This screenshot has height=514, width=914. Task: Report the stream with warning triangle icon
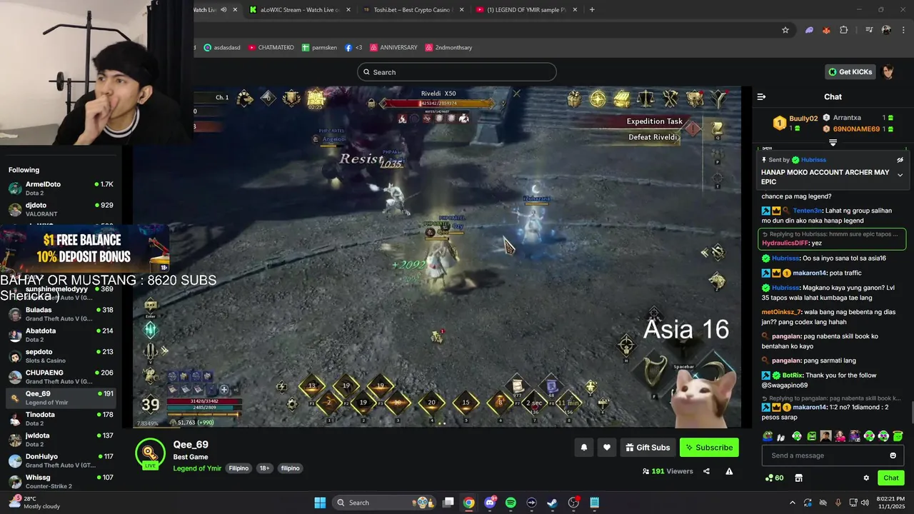pos(729,471)
